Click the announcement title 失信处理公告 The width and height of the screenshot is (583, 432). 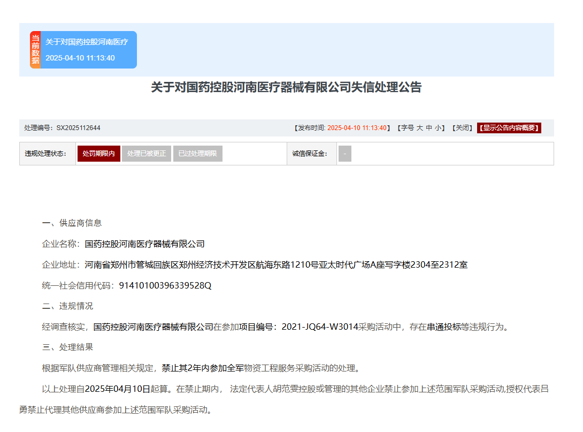point(286,87)
